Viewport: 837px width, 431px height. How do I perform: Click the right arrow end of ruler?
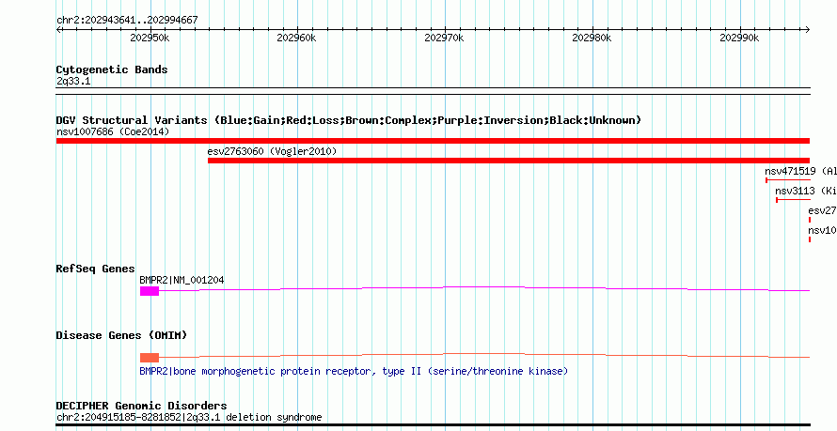807,30
